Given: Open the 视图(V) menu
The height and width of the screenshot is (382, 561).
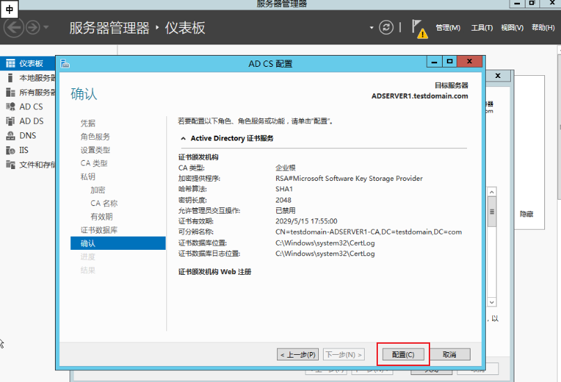Looking at the screenshot, I should coord(512,28).
